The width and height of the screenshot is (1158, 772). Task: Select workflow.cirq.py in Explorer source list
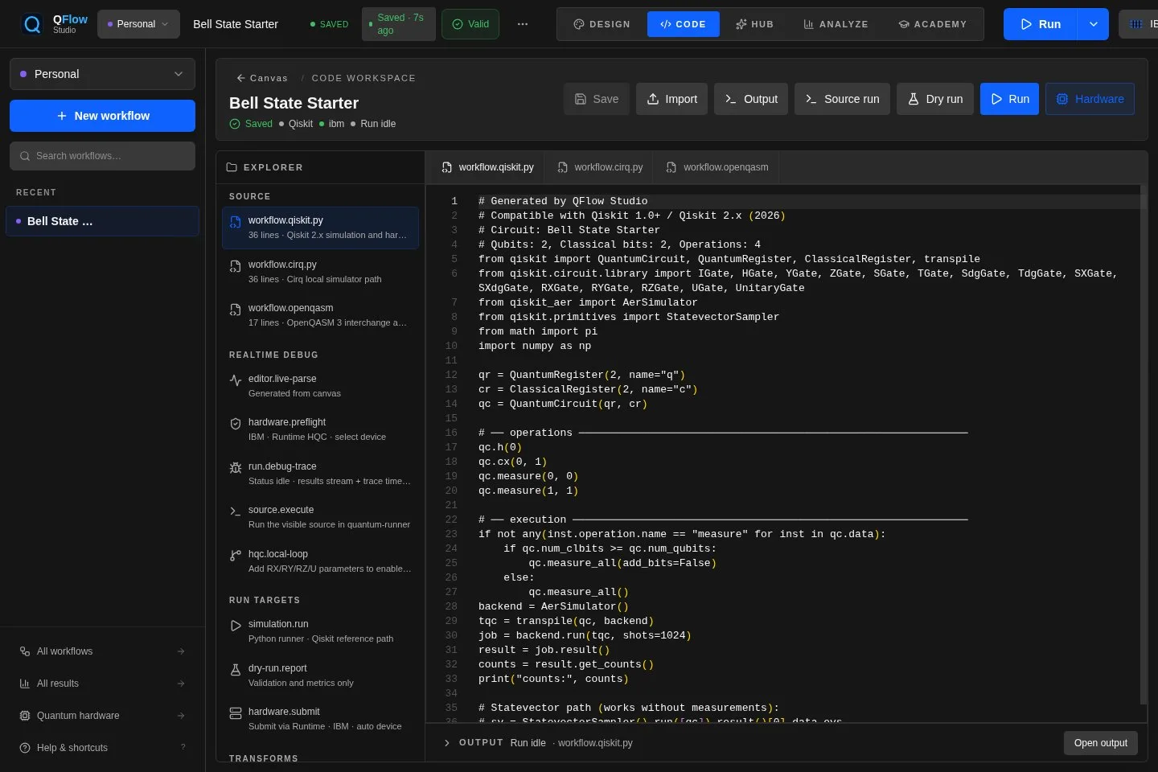pos(320,272)
